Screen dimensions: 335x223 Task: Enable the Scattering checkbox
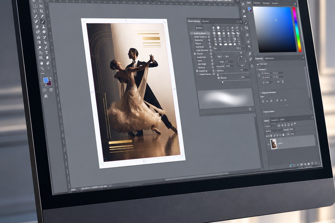(193, 40)
